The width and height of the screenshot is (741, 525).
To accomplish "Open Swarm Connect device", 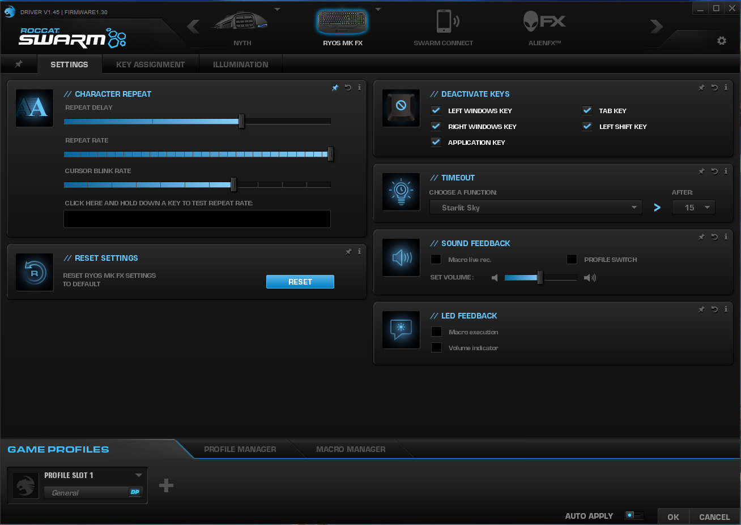I will click(444, 27).
